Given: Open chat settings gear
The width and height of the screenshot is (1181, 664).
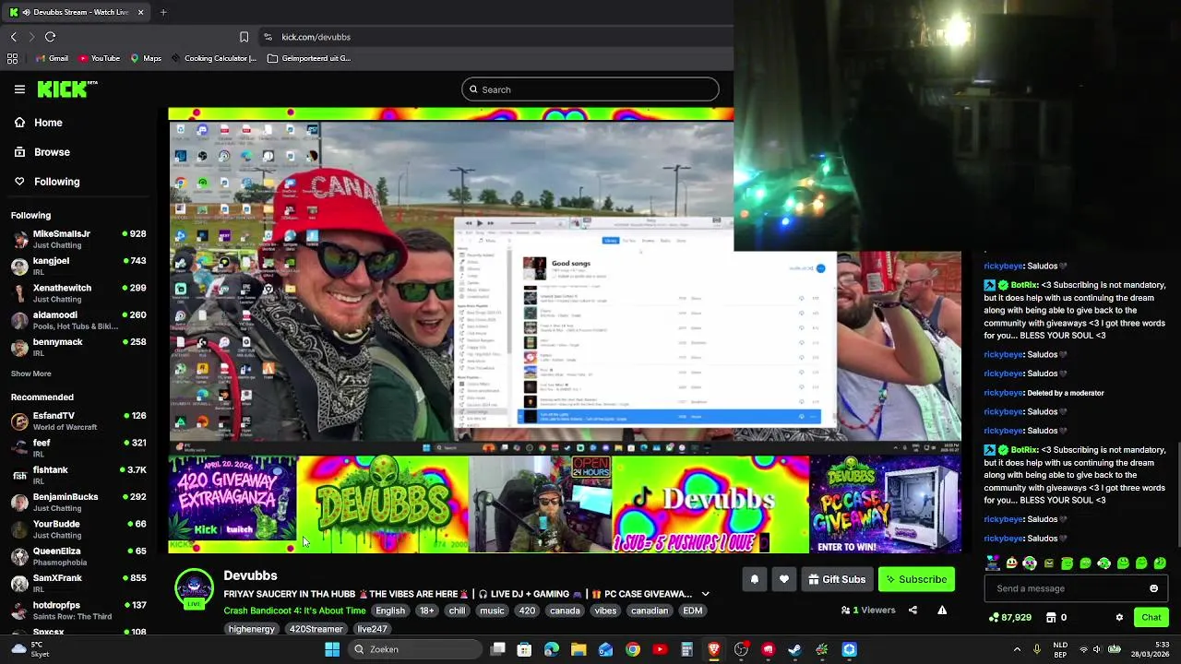Looking at the screenshot, I should coord(1119,618).
